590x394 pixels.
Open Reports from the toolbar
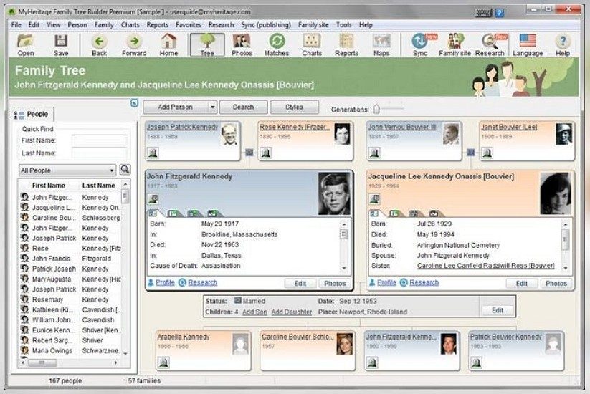point(346,44)
